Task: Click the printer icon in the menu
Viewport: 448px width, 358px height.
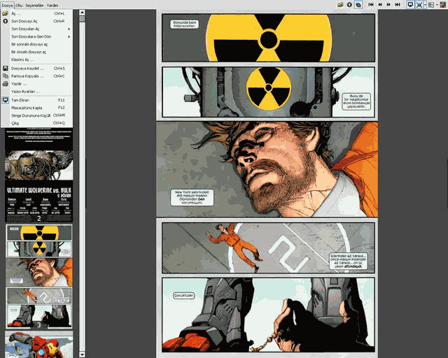Action: coord(5,84)
